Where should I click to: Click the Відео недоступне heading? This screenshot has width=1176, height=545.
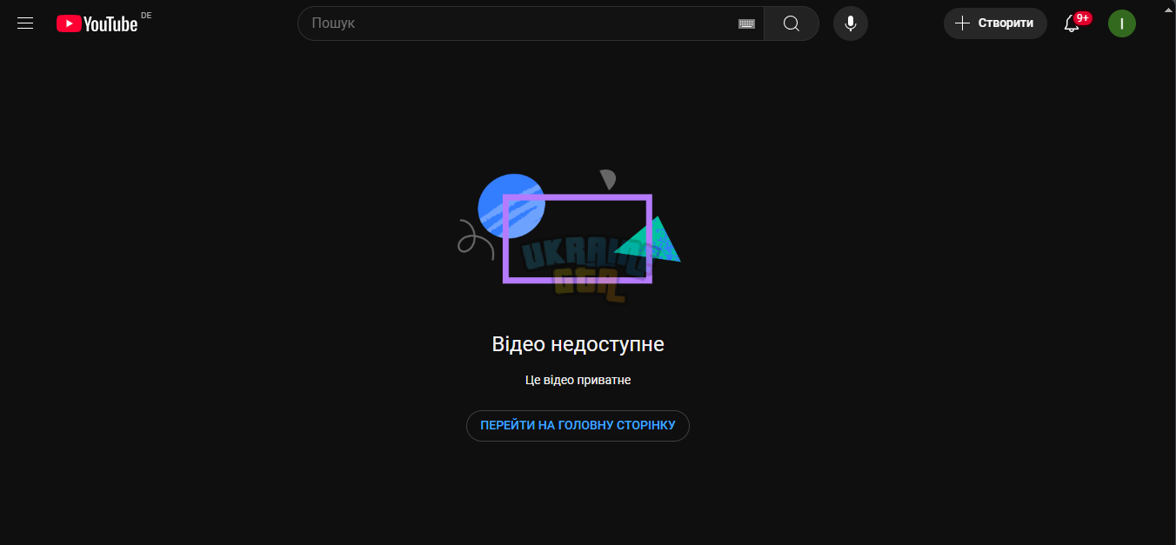[x=578, y=344]
